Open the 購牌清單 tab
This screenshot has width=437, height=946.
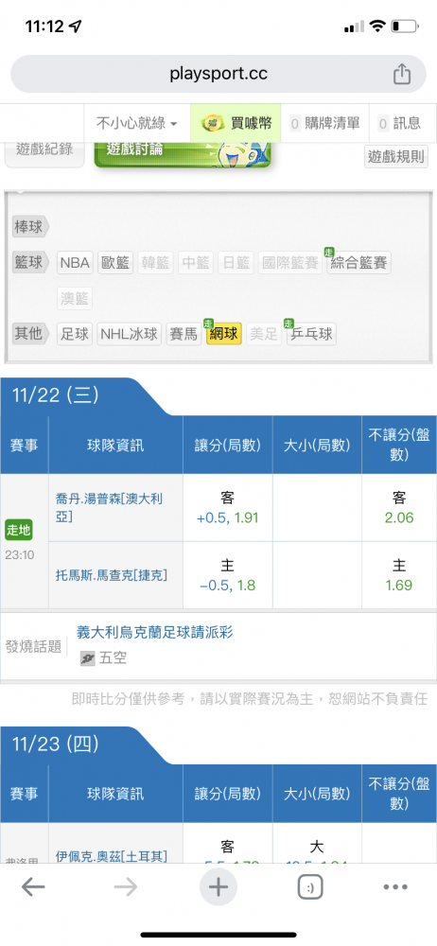click(x=324, y=124)
